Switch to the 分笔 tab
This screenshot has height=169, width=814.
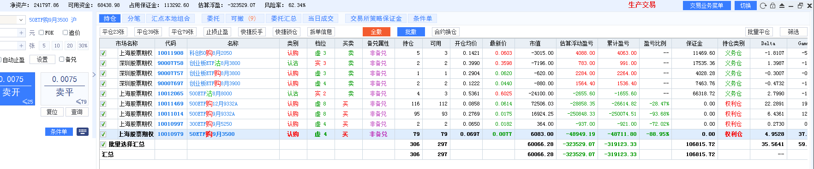[x=134, y=18]
